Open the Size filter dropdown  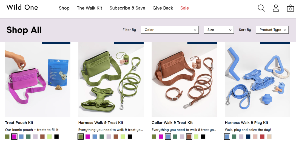(x=218, y=30)
